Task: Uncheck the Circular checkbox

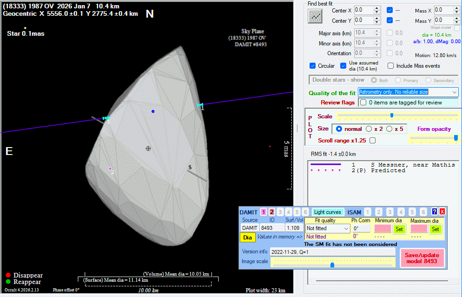Action: 313,66
